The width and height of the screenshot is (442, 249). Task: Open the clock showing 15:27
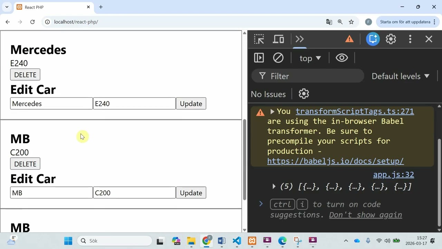pyautogui.click(x=417, y=241)
